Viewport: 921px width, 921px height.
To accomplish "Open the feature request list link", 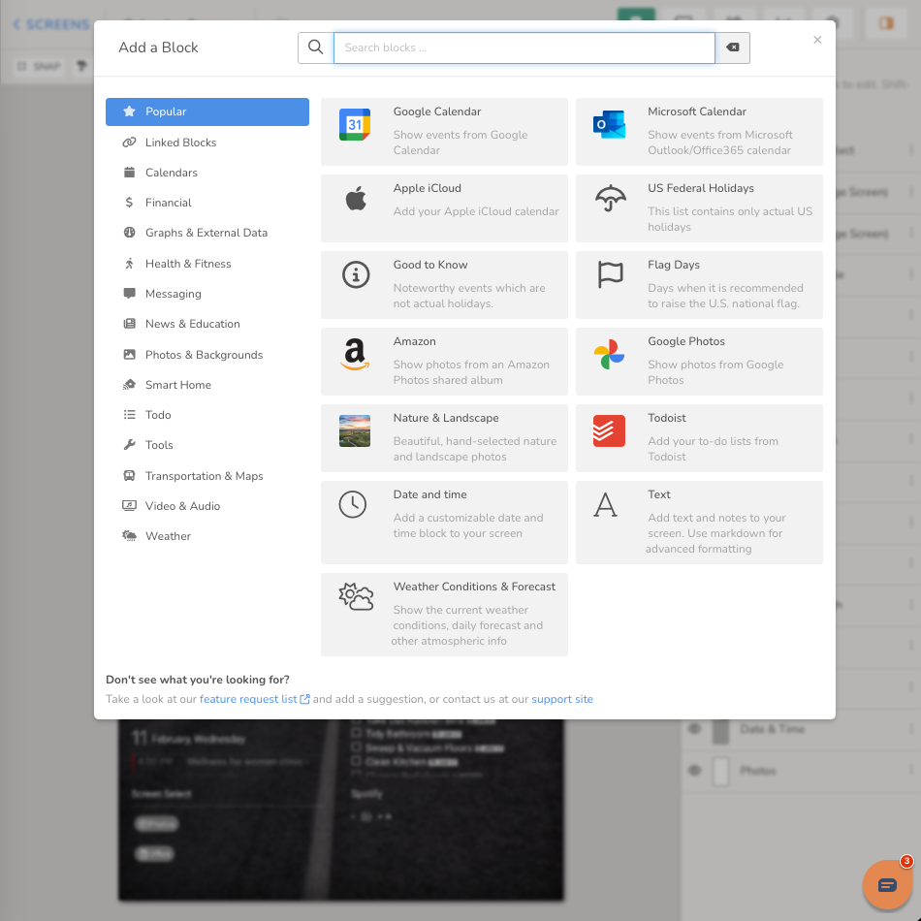I will click(x=248, y=699).
